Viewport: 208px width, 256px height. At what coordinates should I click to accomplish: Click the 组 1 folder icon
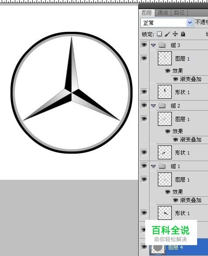(x=162, y=166)
